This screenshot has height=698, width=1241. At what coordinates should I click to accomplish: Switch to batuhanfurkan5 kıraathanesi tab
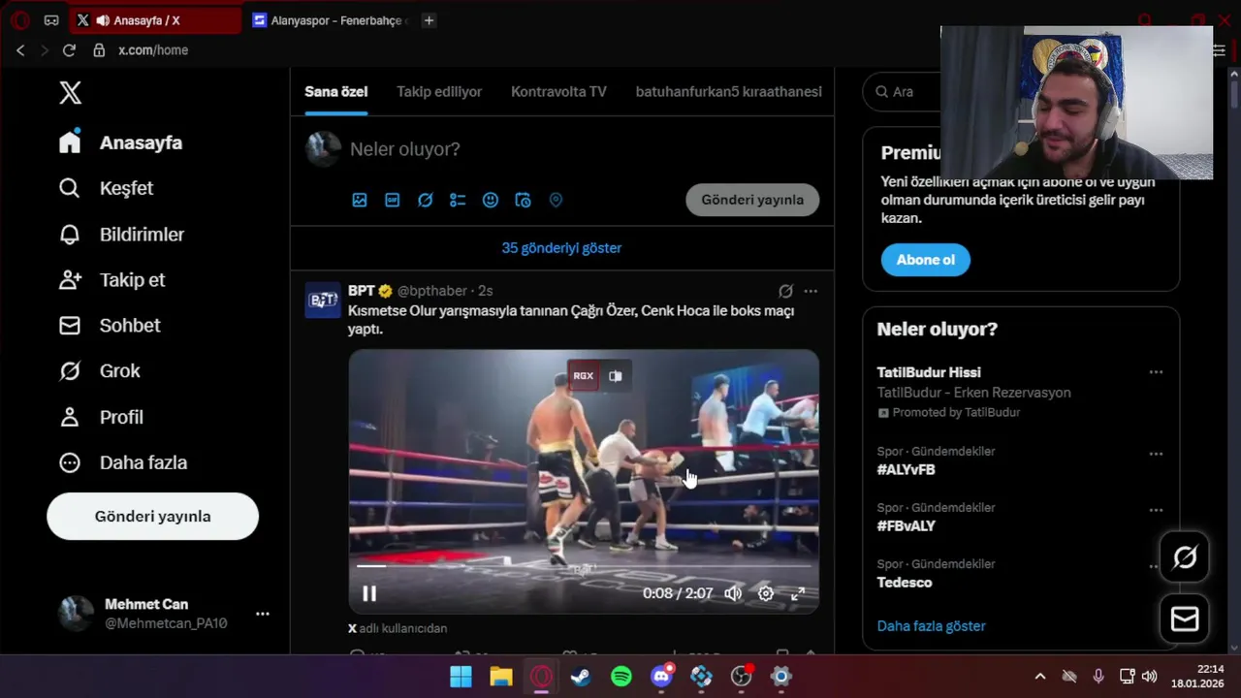tap(728, 92)
